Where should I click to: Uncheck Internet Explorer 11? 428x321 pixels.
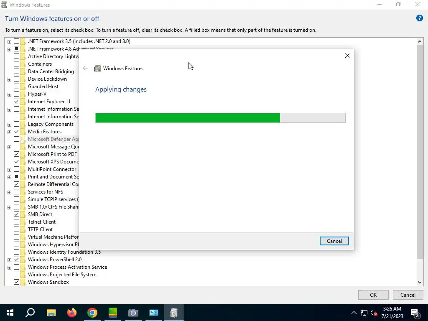point(16,102)
